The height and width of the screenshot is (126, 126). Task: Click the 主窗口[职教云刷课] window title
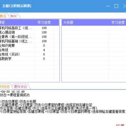coord(16,6)
